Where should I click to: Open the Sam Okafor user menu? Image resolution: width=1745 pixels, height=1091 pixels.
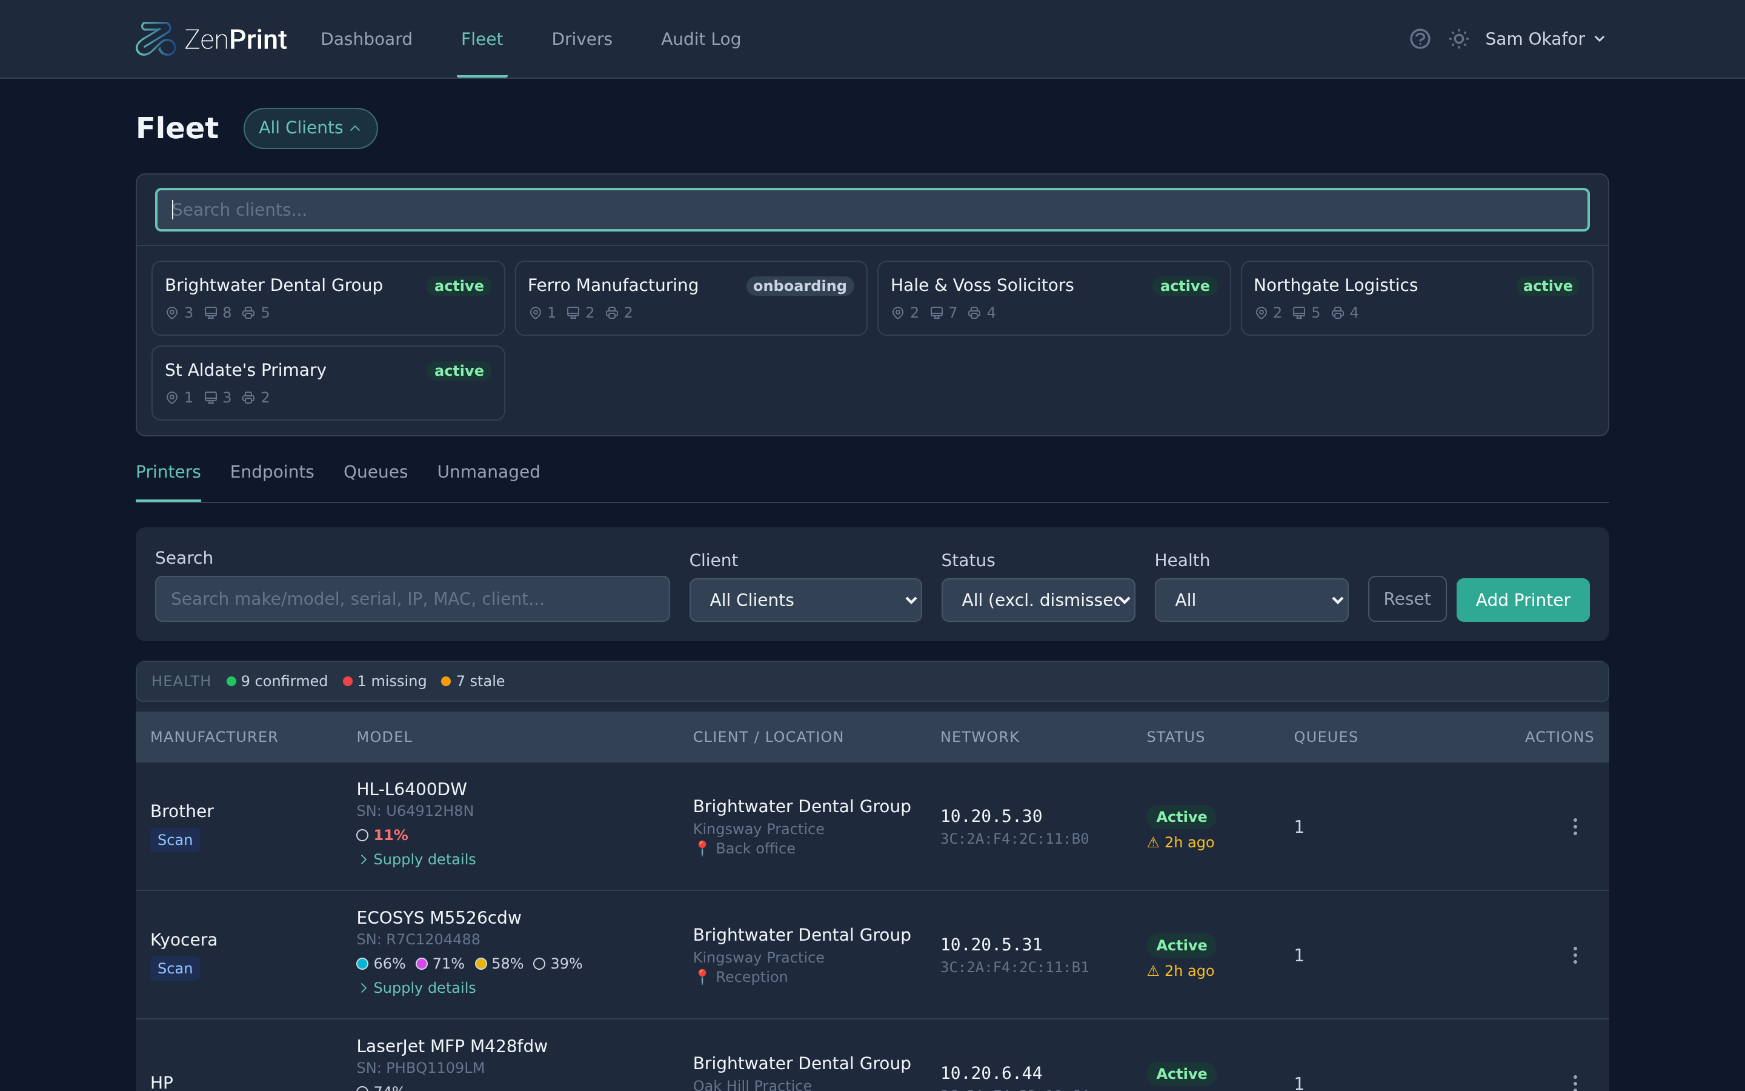(1544, 39)
